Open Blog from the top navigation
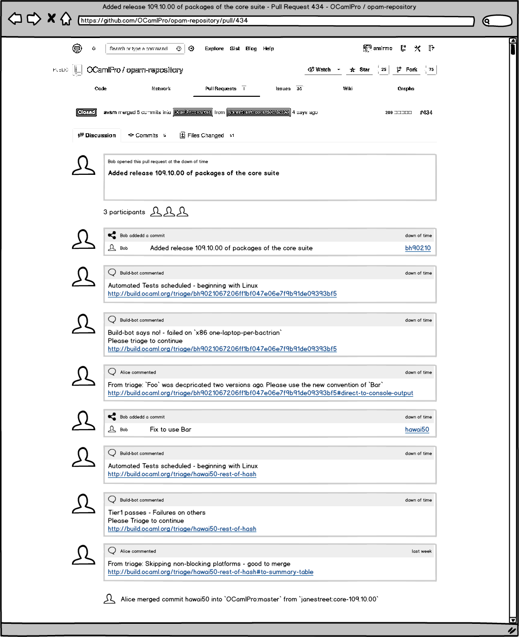Image resolution: width=519 pixels, height=637 pixels. (251, 49)
